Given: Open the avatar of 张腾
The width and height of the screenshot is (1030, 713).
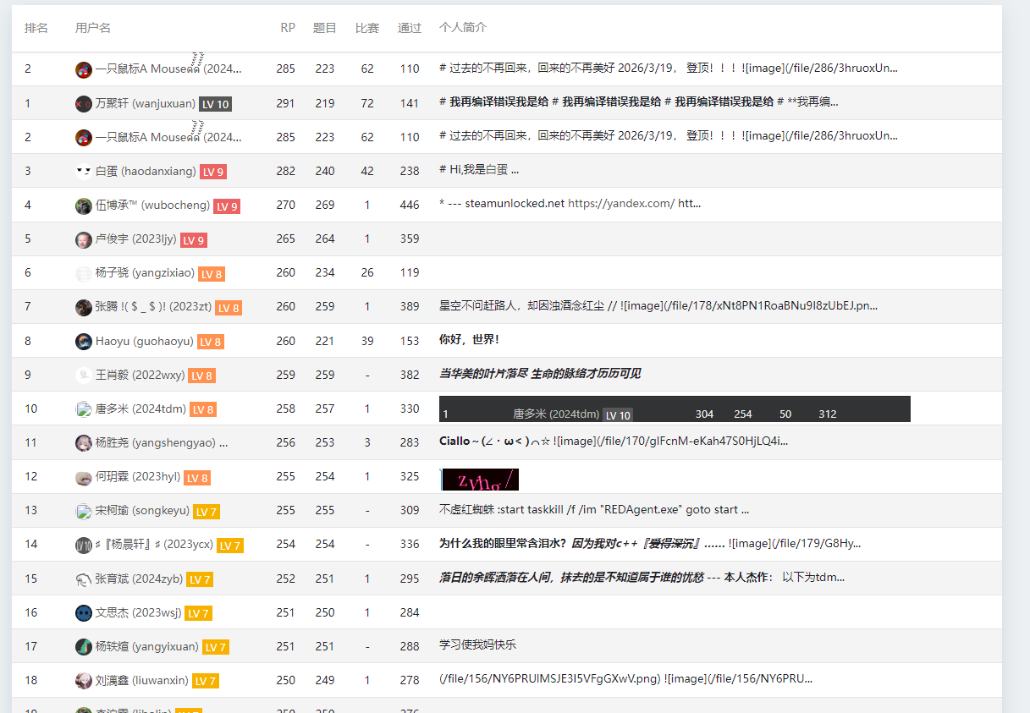Looking at the screenshot, I should click(x=83, y=307).
